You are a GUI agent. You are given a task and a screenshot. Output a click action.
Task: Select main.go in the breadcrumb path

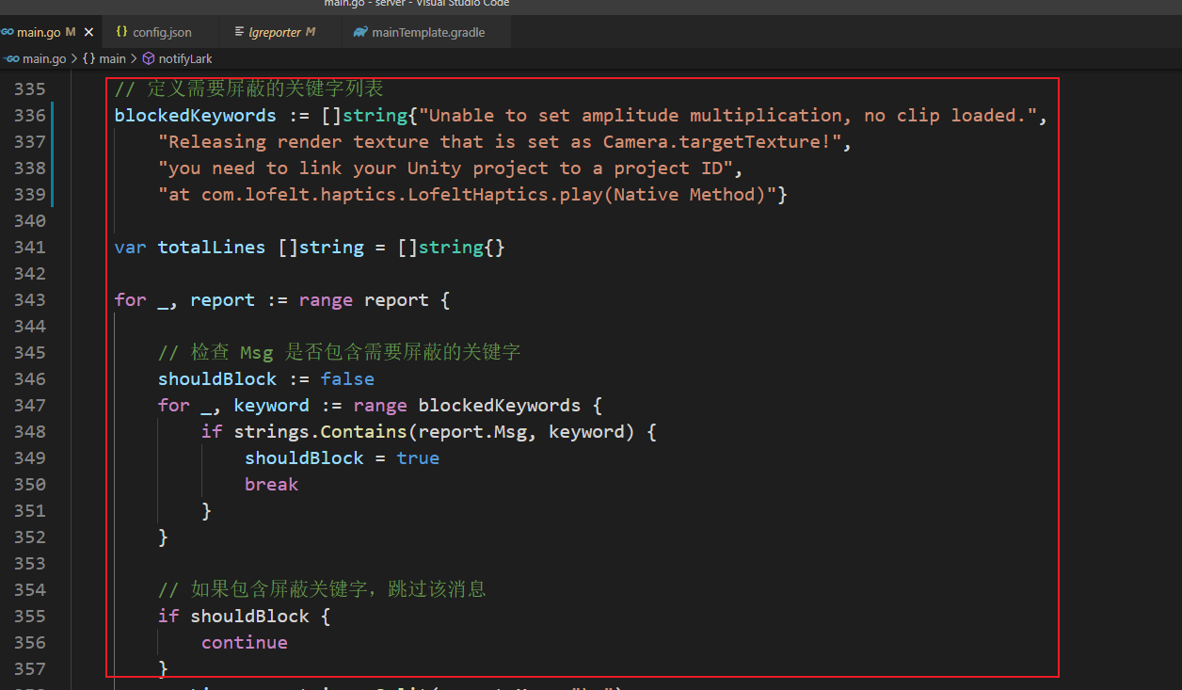click(44, 58)
